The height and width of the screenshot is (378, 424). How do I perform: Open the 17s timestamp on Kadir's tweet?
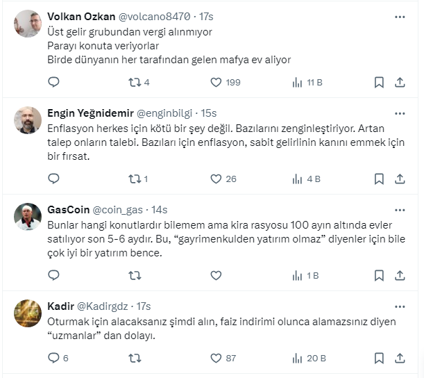[x=144, y=306]
